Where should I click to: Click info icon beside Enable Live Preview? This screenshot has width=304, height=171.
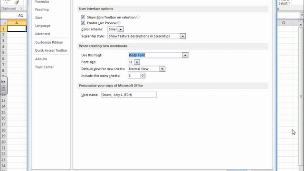(119, 23)
